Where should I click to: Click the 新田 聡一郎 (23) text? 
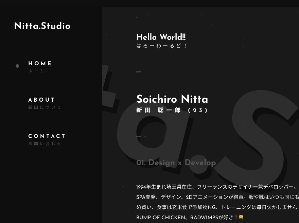(172, 110)
